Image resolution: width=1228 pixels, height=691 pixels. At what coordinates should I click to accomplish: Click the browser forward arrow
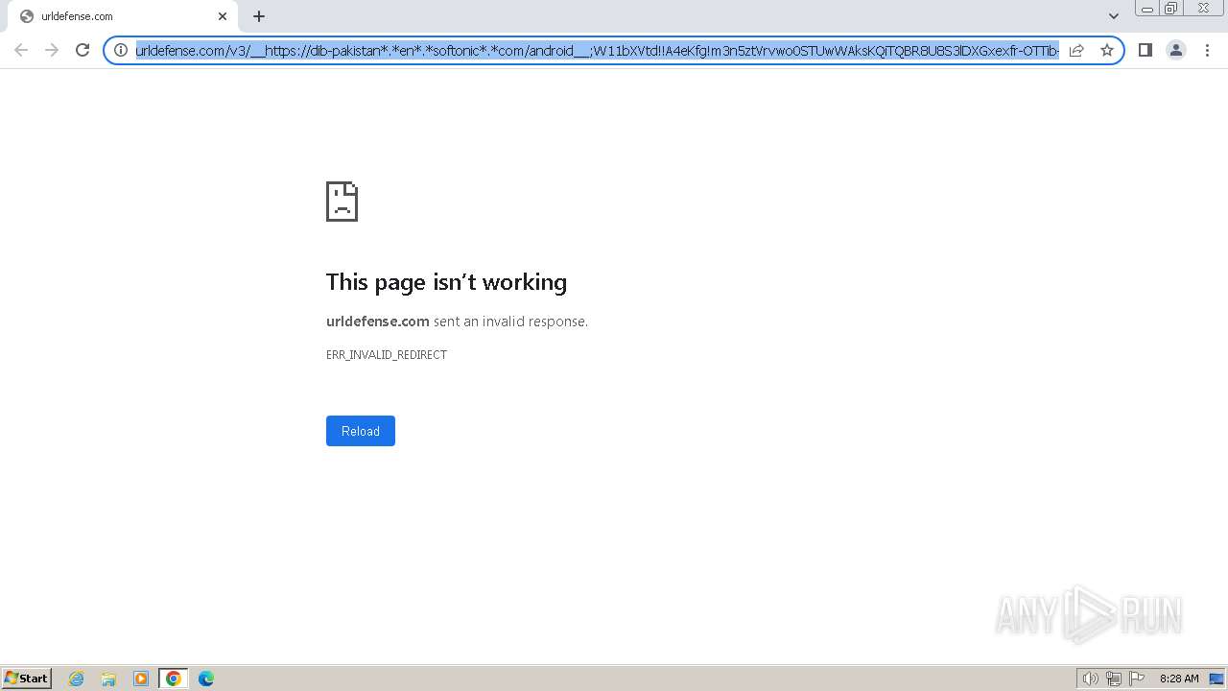point(52,50)
